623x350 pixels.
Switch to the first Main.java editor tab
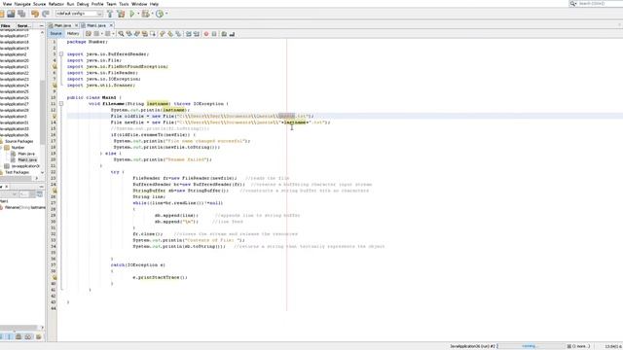click(62, 25)
